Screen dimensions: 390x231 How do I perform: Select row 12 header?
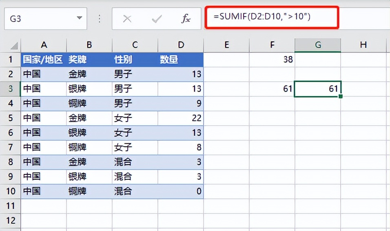[11, 220]
